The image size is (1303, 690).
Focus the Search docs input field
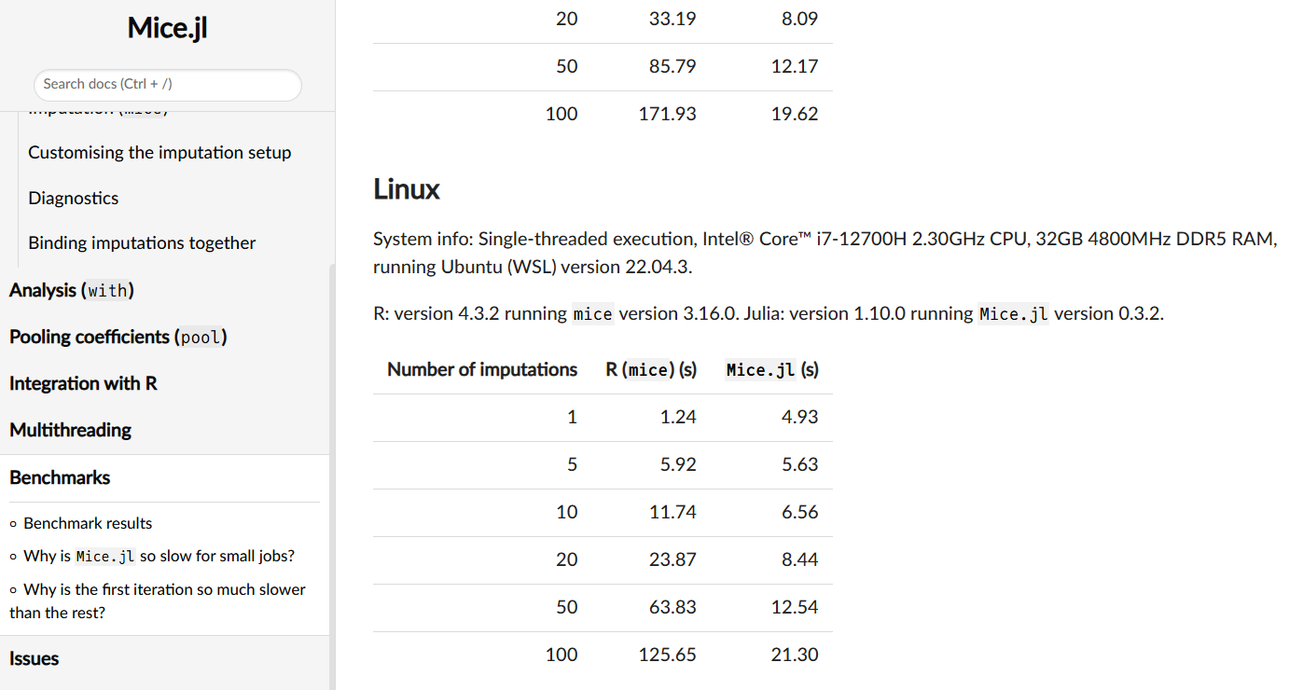(x=168, y=84)
